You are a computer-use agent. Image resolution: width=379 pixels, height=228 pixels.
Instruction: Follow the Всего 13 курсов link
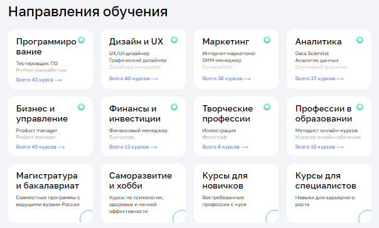pyautogui.click(x=133, y=147)
